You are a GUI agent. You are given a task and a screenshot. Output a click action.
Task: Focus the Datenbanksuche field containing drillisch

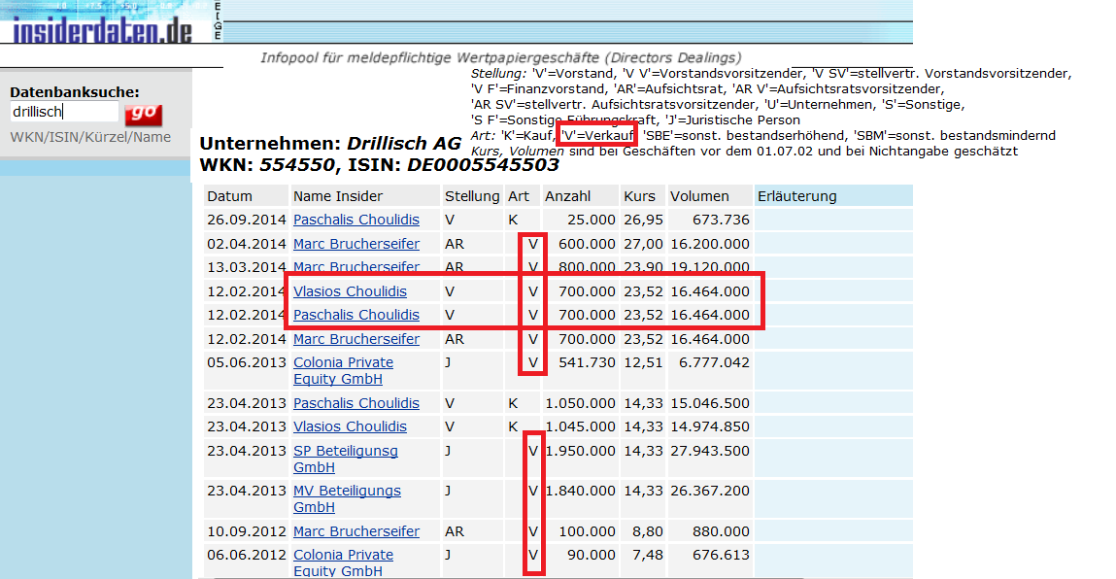[64, 112]
